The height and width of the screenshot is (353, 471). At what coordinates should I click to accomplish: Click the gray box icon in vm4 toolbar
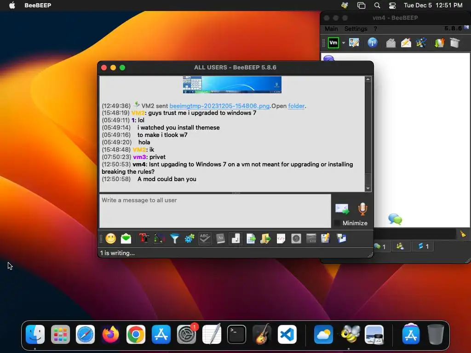coord(455,43)
